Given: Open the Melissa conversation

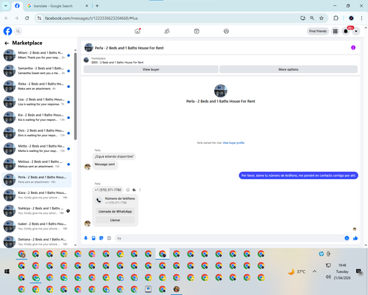Looking at the screenshot, I should (x=37, y=164).
